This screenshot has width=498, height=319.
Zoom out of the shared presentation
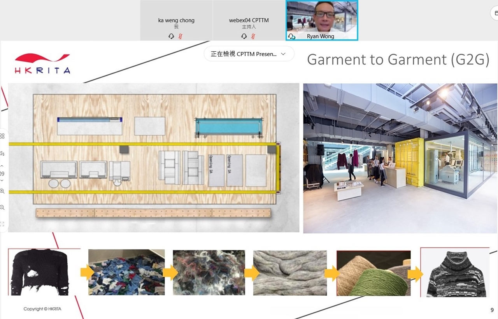click(2, 208)
